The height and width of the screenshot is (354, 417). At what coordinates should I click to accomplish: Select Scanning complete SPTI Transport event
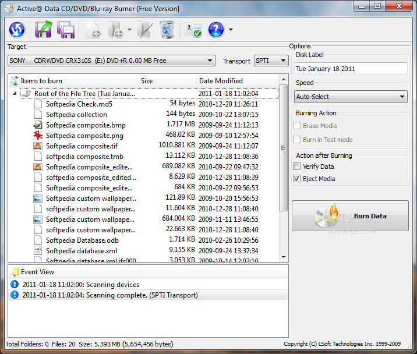point(149,295)
